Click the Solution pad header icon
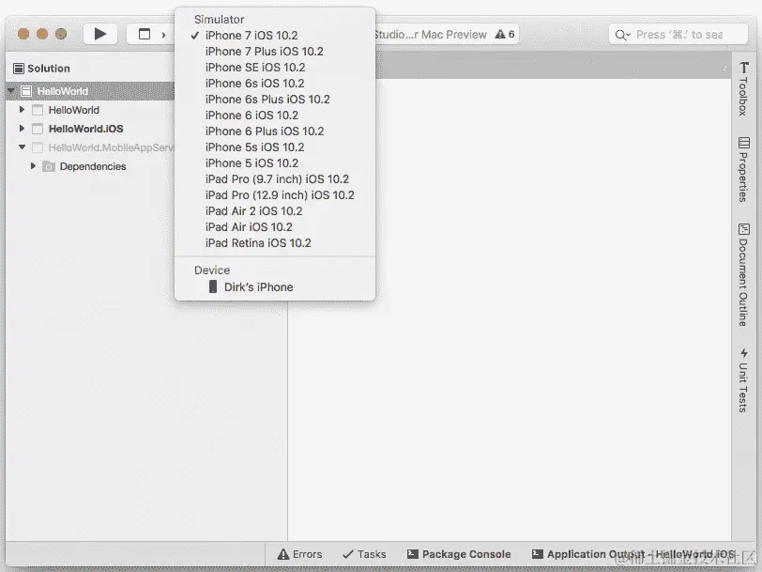The image size is (762, 572). [19, 68]
